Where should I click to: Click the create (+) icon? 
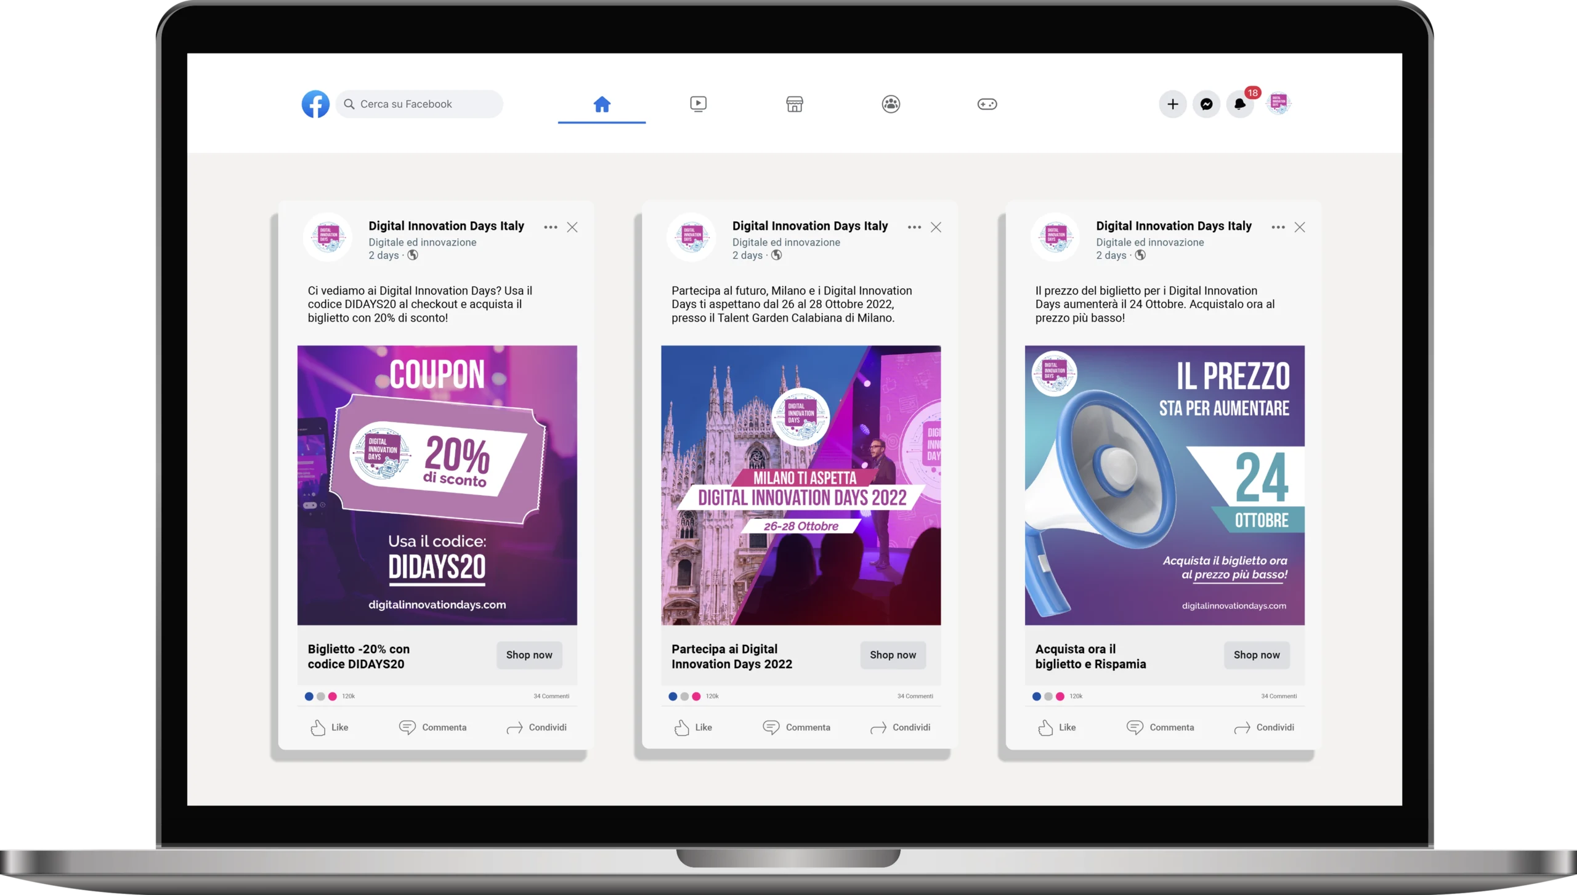click(1172, 103)
